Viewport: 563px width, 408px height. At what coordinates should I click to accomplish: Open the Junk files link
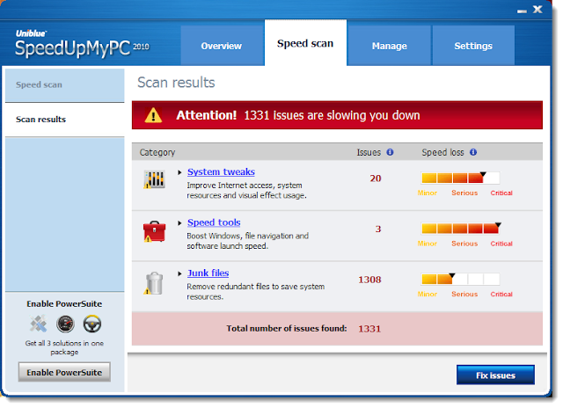click(208, 273)
